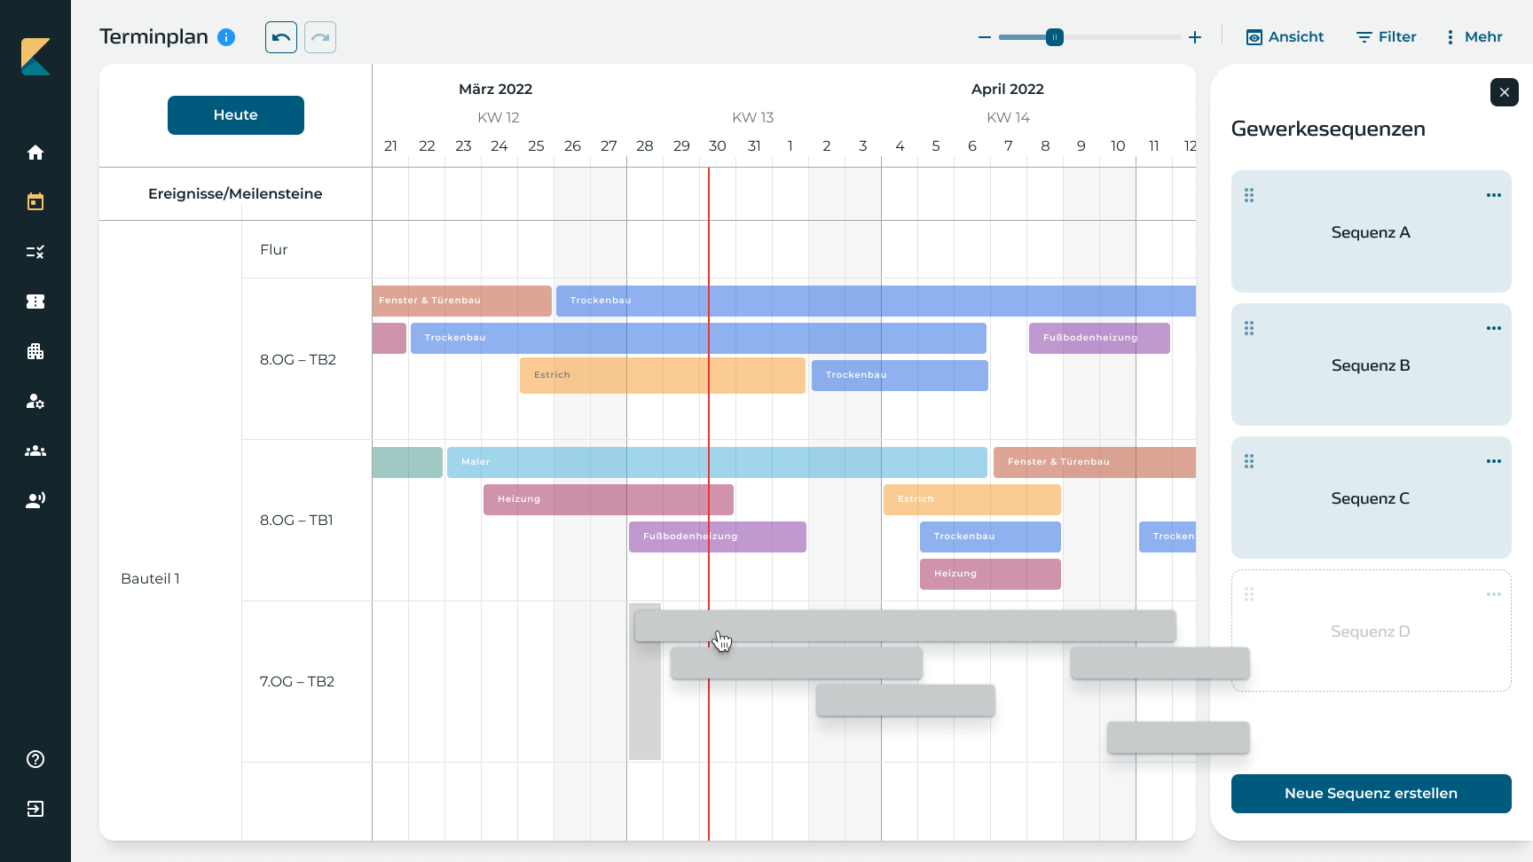Select the Estrich bar in 8.OG – TB1

tap(972, 499)
